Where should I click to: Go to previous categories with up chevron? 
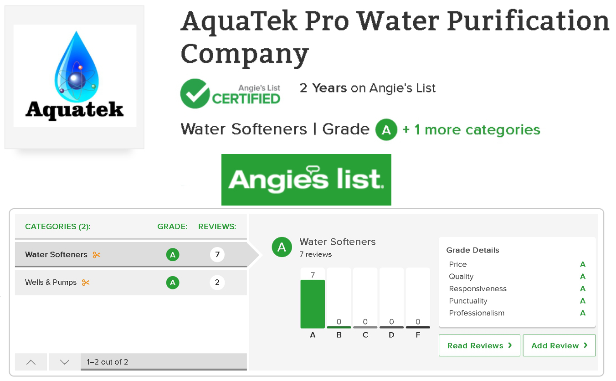pos(31,362)
